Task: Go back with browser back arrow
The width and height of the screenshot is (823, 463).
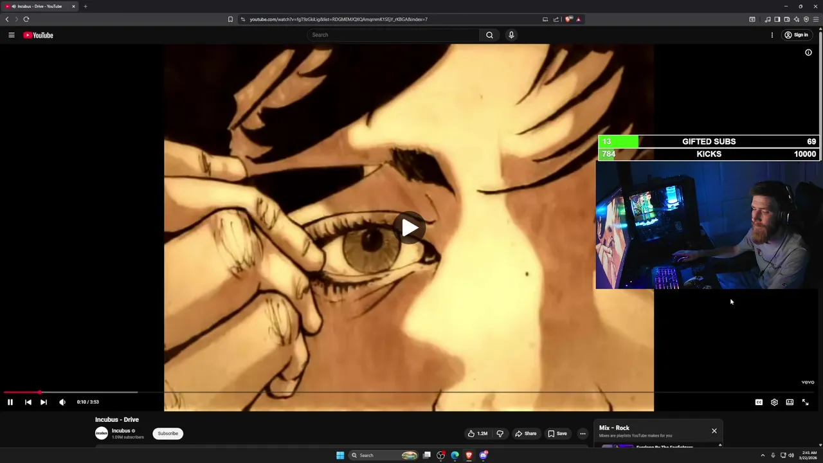Action: [x=7, y=19]
